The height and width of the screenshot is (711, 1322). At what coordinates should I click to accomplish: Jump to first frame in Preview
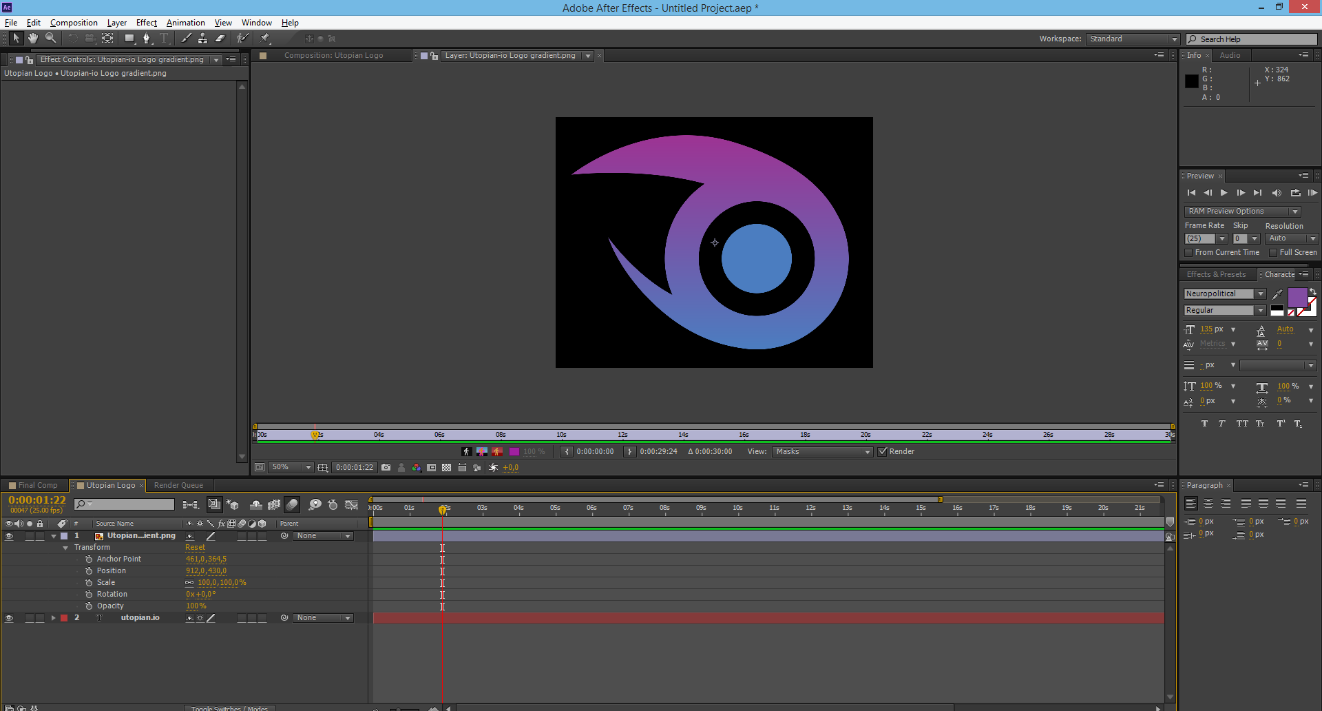click(1191, 193)
